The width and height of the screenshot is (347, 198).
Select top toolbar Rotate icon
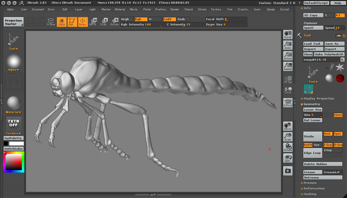[x=115, y=21]
